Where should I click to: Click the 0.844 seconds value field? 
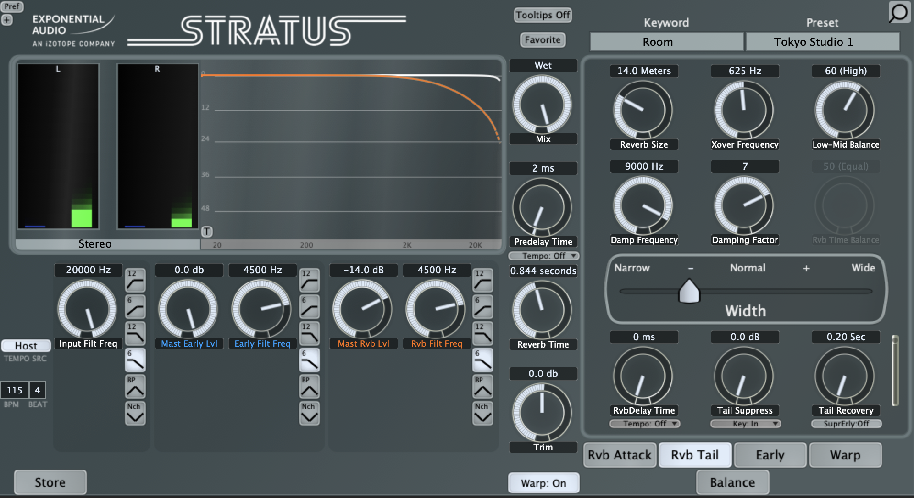[x=543, y=271]
